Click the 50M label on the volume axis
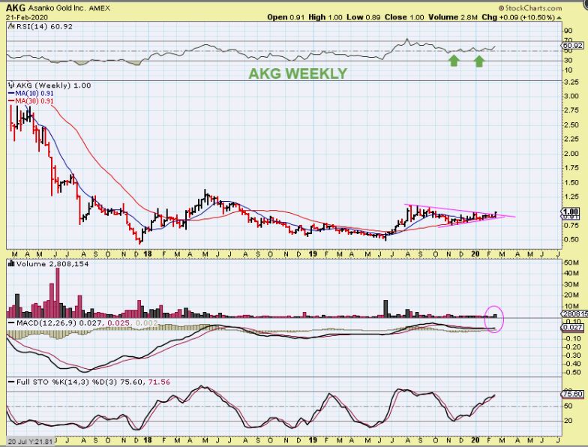The image size is (588, 447). coord(571,262)
